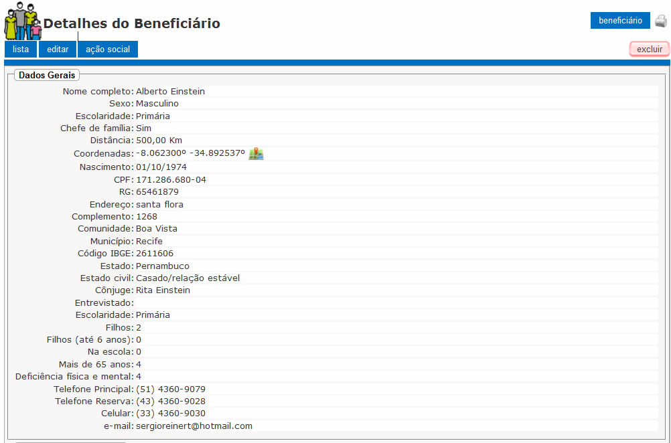Open the editar tab

58,49
